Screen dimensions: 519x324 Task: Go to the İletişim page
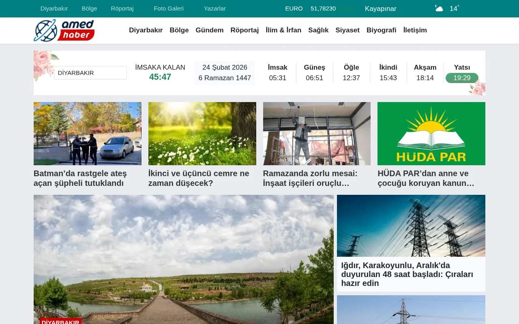pos(415,30)
